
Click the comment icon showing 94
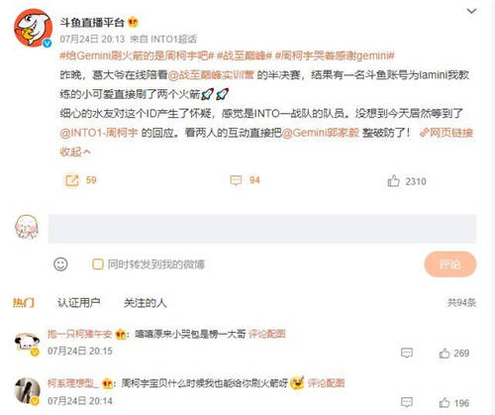(x=236, y=180)
